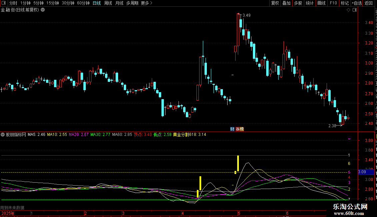
Task: Click month 4 marker on the time axis
Action: pos(182,213)
